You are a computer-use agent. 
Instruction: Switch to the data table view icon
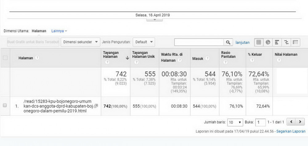(x=259, y=42)
